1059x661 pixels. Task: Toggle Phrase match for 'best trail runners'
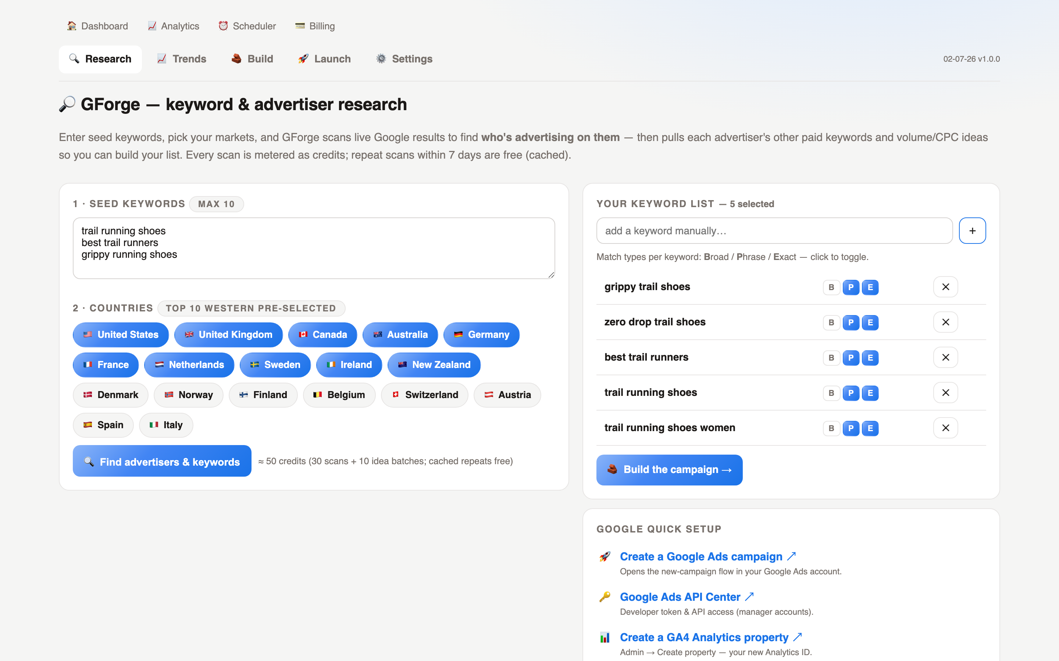coord(851,358)
